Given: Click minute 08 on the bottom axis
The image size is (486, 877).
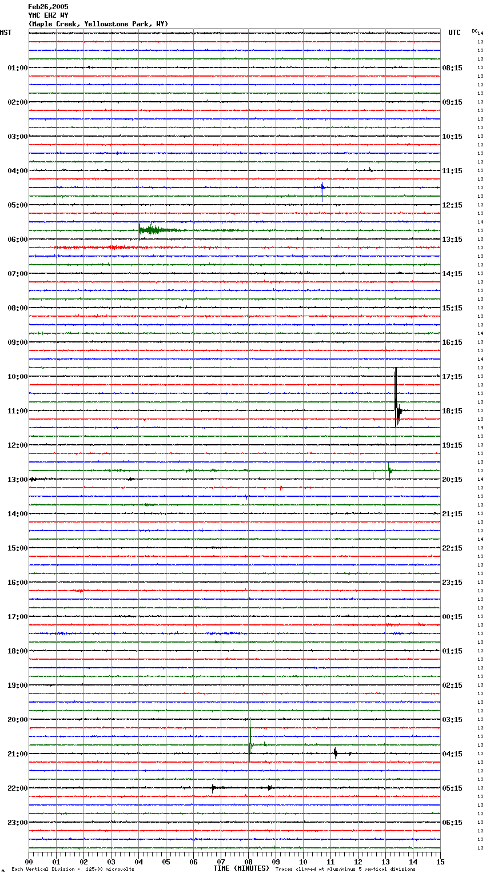Looking at the screenshot, I should (x=248, y=862).
